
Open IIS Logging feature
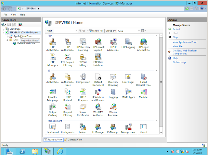click(x=113, y=94)
